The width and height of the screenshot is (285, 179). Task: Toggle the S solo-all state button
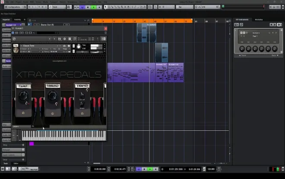[x=33, y=7]
